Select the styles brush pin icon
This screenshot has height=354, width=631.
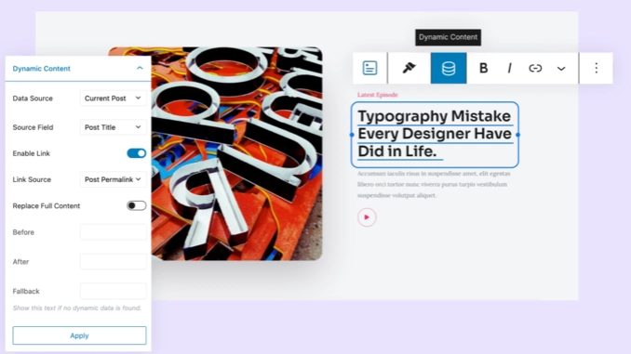click(409, 68)
